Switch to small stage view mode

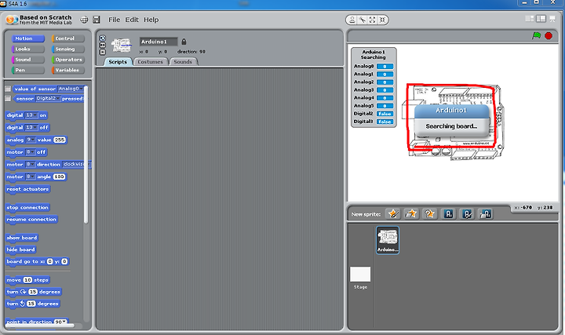click(530, 19)
